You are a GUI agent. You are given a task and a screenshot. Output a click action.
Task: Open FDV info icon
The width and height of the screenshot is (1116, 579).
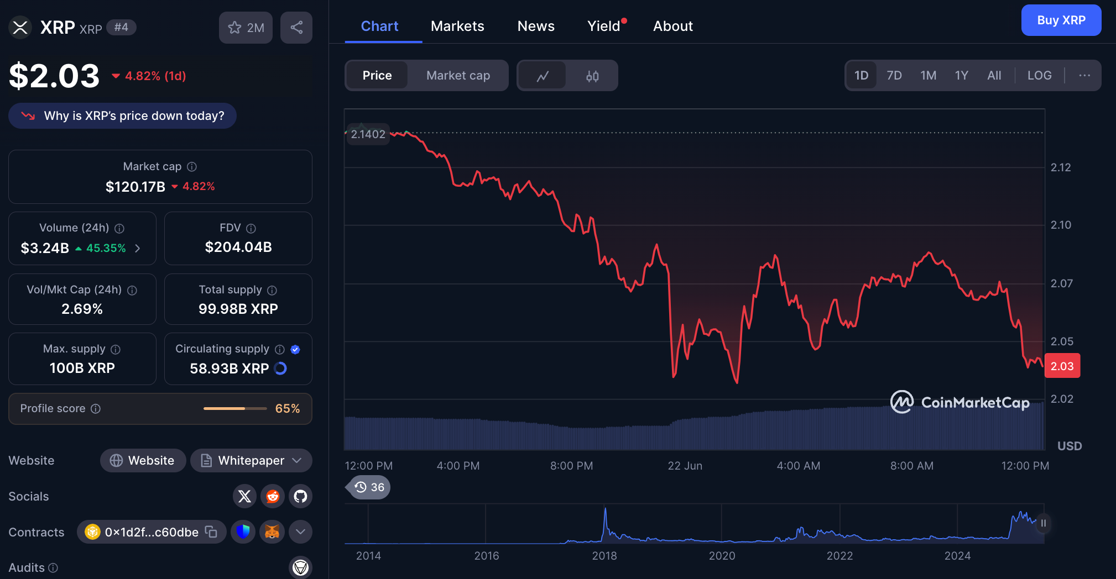(251, 228)
